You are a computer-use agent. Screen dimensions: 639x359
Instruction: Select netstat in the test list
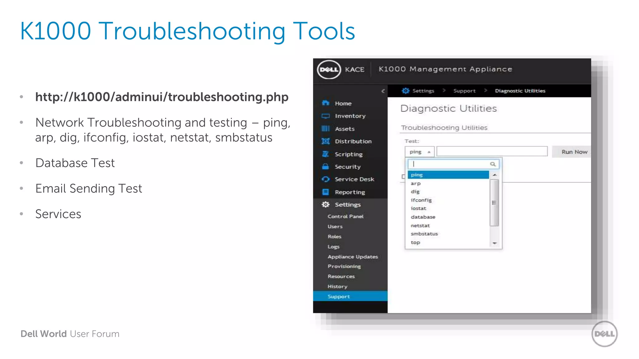click(x=448, y=225)
